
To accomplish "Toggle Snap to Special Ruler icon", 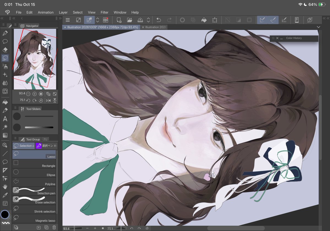I will click(273, 20).
